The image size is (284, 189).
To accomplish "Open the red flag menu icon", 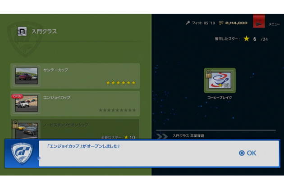I will (259, 22).
